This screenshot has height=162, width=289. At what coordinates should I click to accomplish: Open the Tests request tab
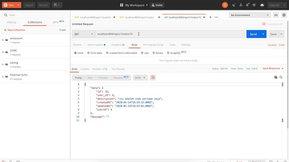pyautogui.click(x=172, y=45)
